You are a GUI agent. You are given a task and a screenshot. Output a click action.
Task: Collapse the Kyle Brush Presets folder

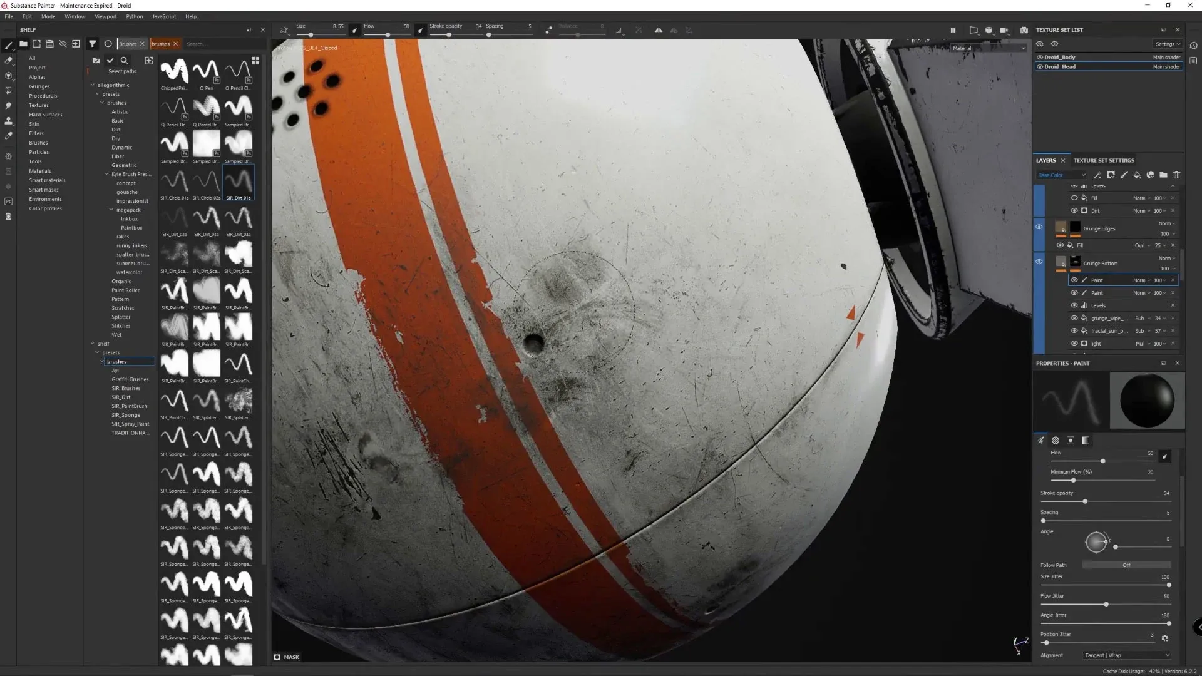pyautogui.click(x=106, y=174)
